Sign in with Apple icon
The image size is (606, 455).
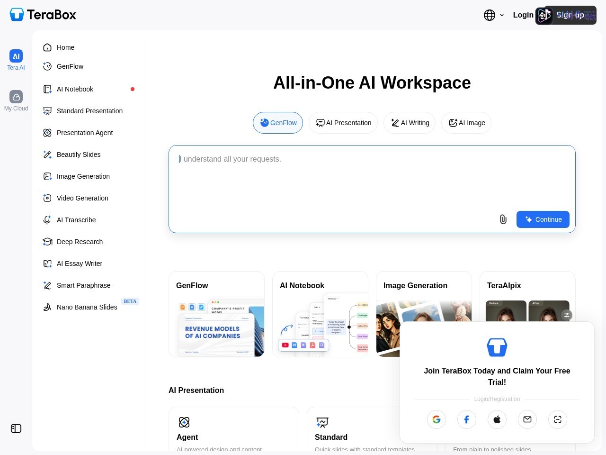click(497, 419)
